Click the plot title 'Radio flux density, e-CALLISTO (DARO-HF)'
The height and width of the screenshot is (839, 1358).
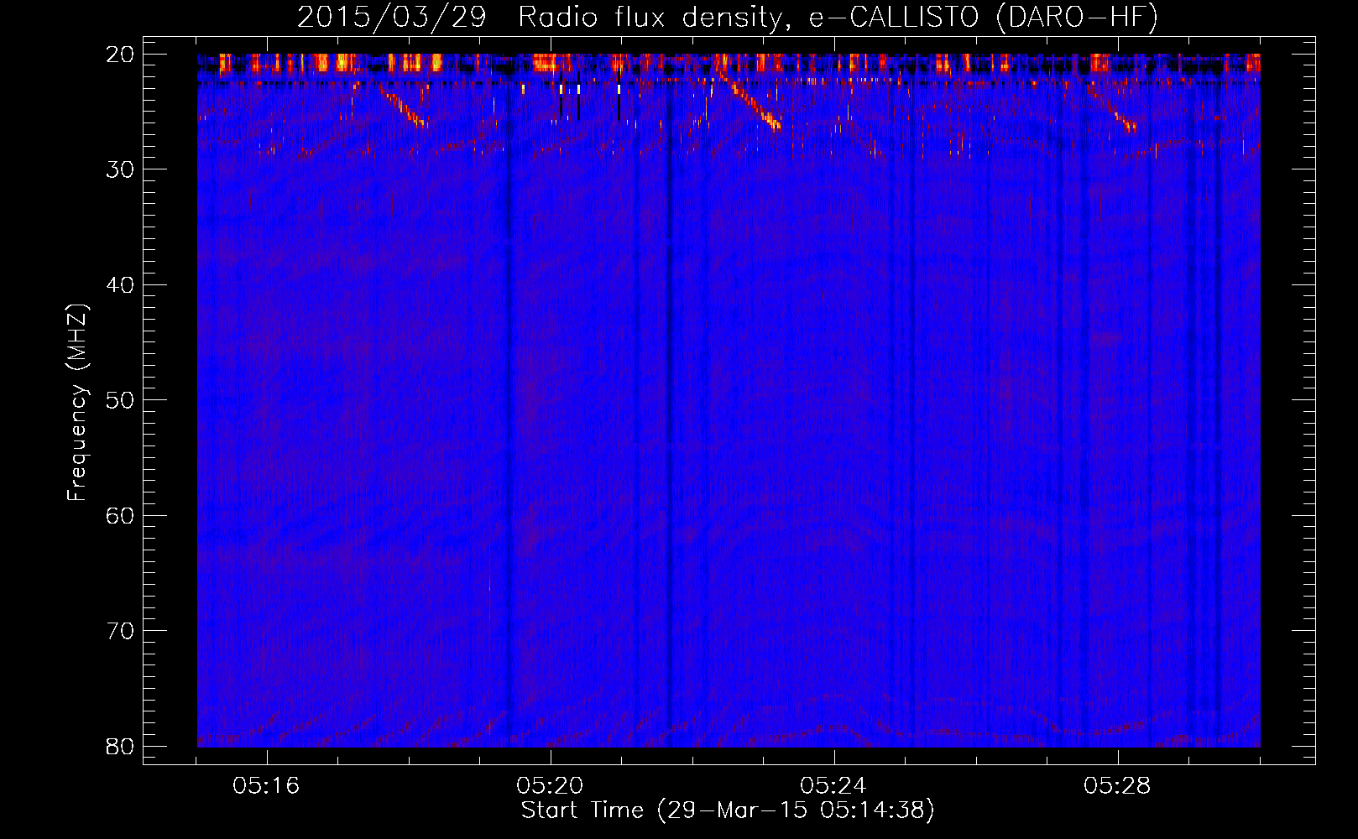coord(838,17)
